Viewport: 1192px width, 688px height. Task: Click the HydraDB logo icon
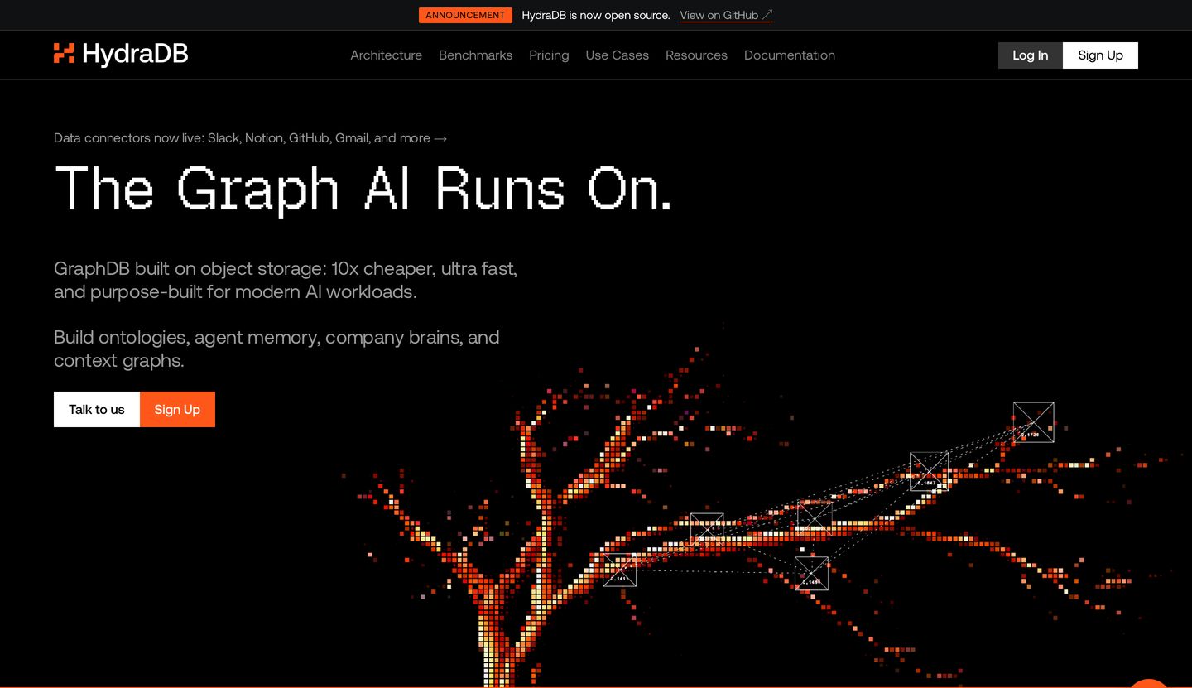[x=64, y=54]
